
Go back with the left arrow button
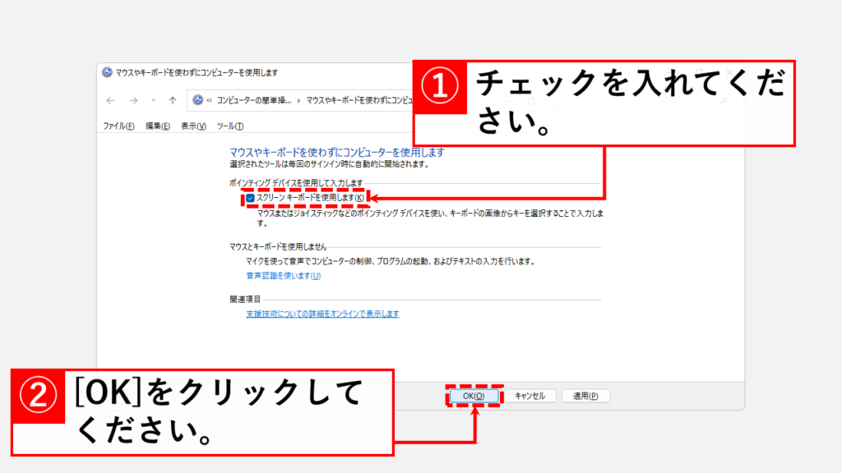click(x=111, y=100)
